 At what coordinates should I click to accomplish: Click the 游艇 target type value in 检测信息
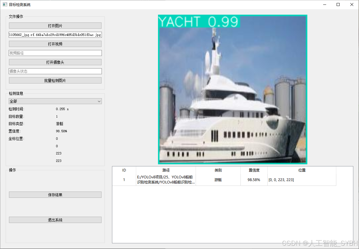coord(59,124)
